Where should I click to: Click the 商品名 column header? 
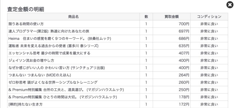(x=74, y=17)
